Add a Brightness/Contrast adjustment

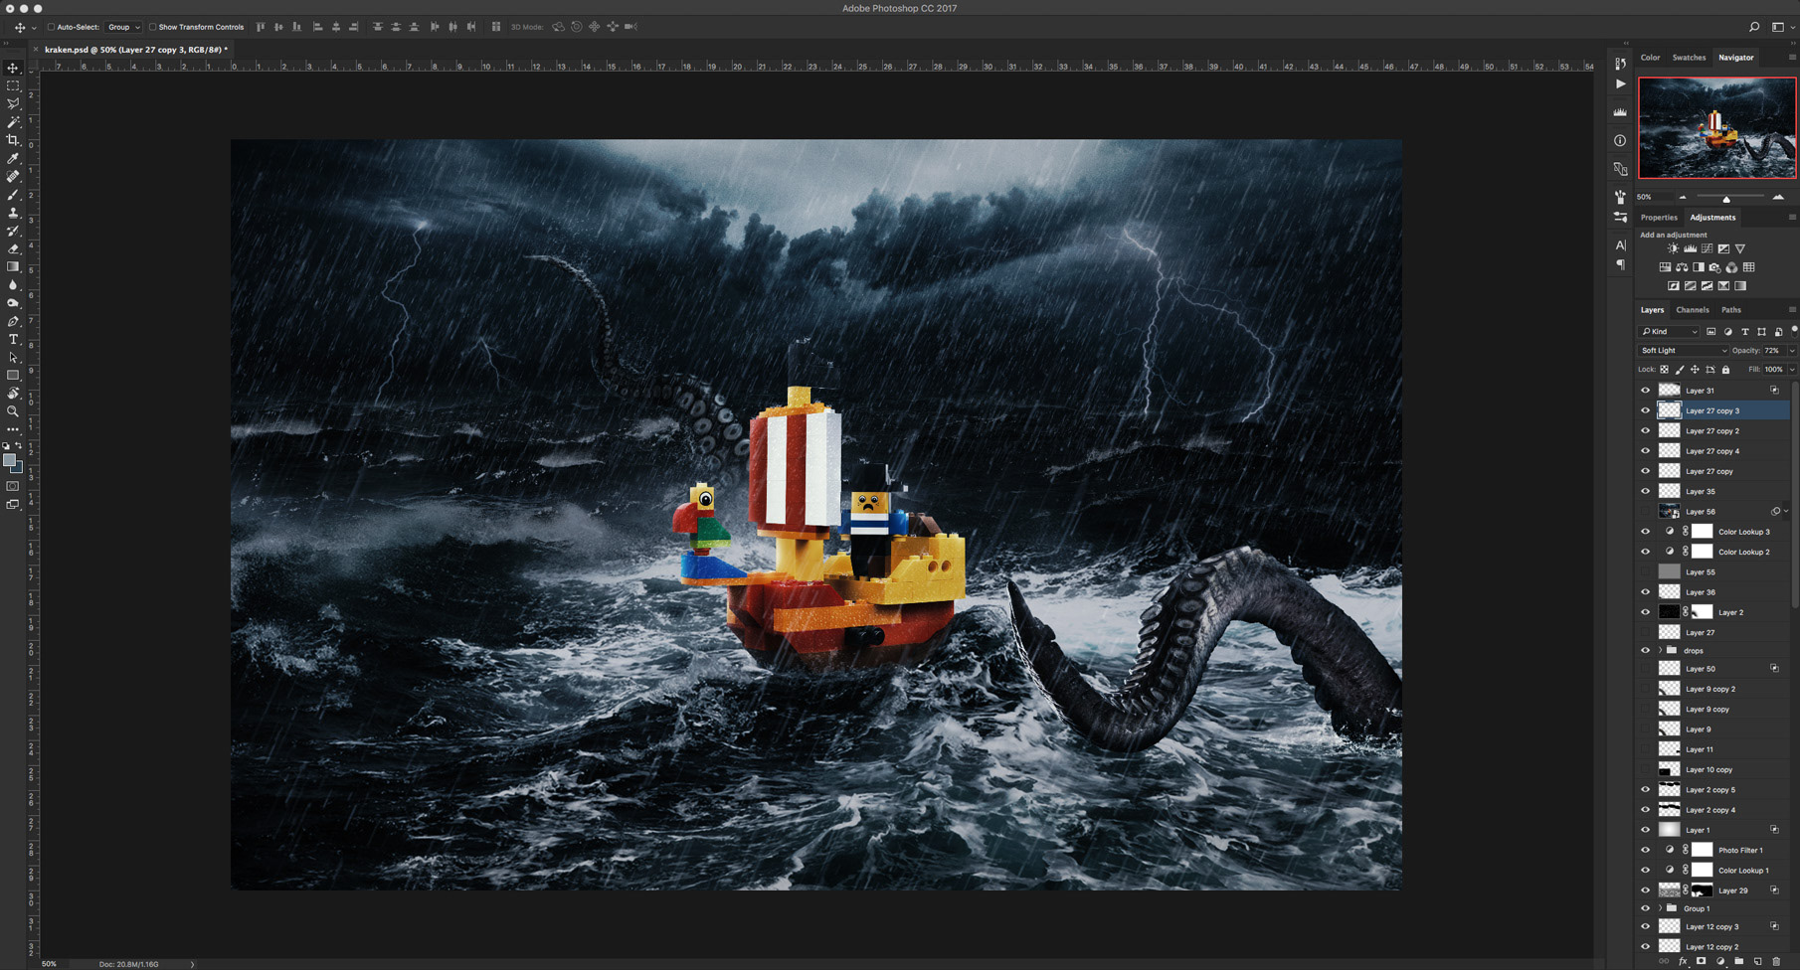(1673, 248)
